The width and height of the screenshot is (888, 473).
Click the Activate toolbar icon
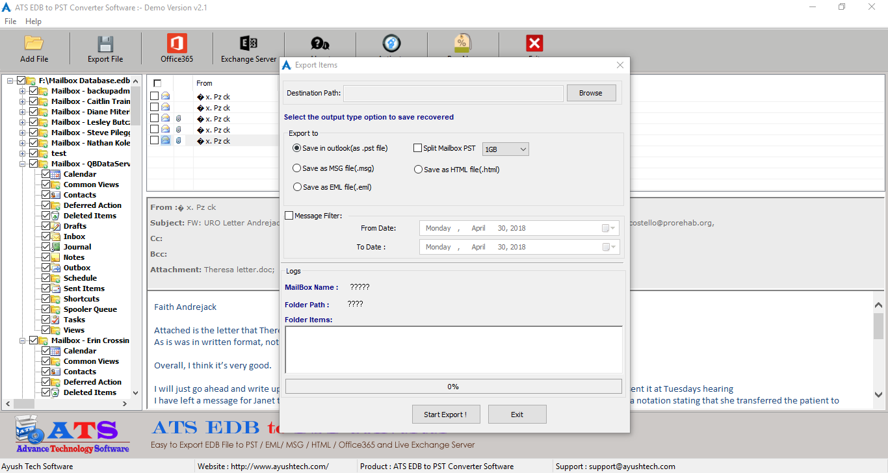click(391, 44)
